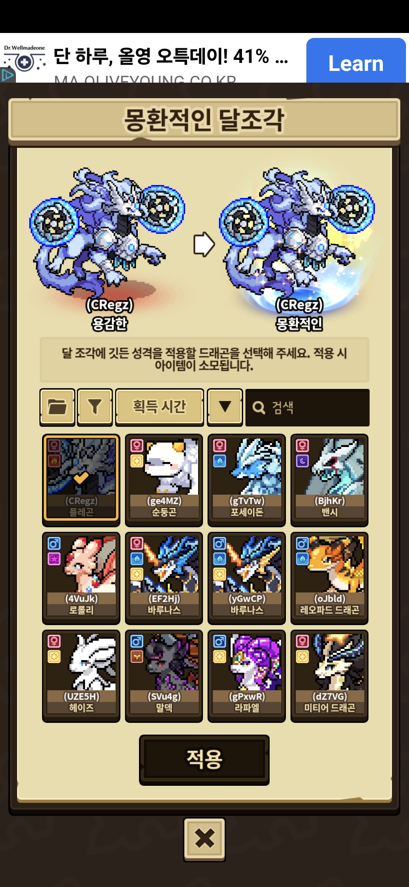The image size is (409, 887).
Task: Apply the change with the 적용 button
Action: [204, 760]
